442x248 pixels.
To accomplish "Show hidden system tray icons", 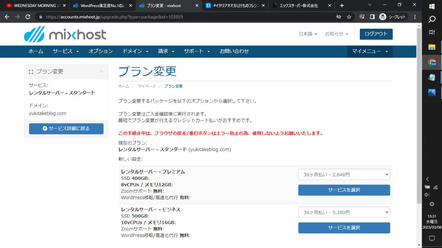I will (x=427, y=179).
